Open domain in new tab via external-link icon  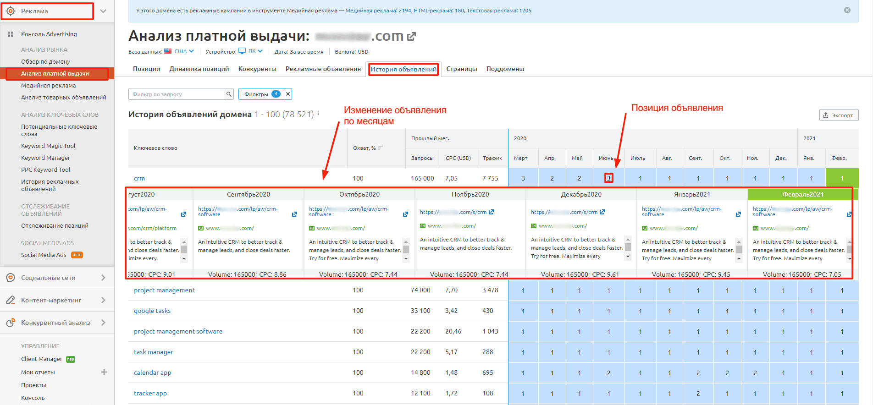point(411,37)
